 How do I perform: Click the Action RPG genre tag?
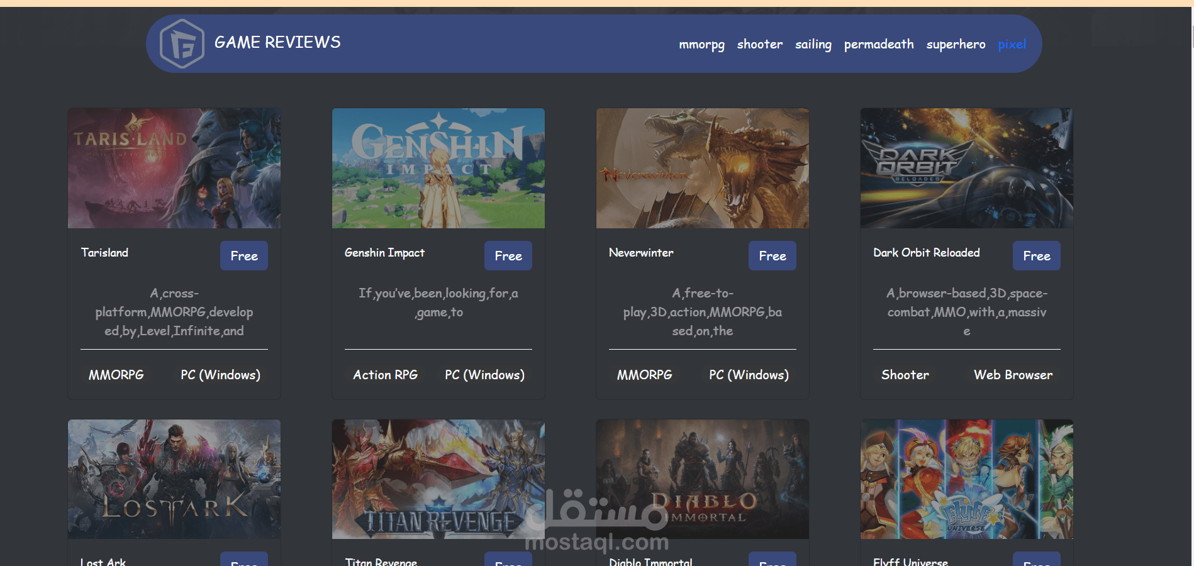pyautogui.click(x=386, y=375)
